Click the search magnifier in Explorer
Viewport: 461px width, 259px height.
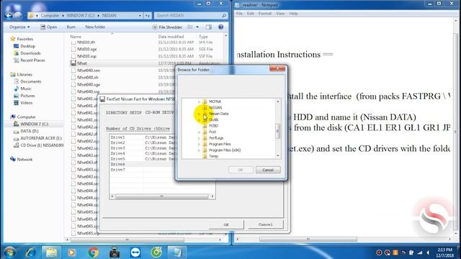tap(224, 15)
